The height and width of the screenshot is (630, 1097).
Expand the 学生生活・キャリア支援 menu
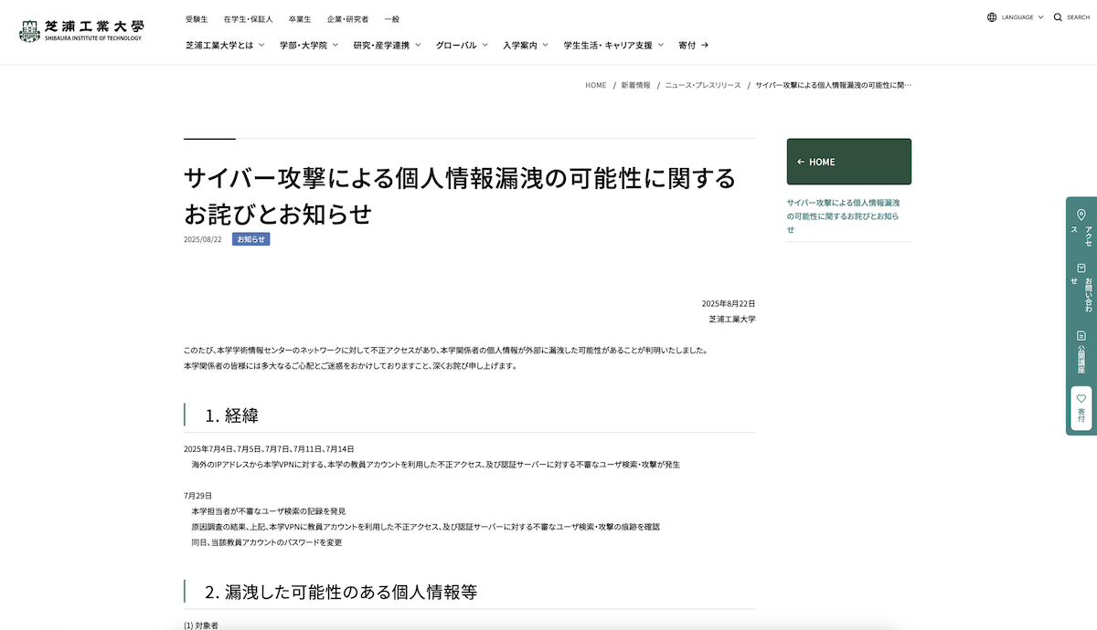pos(613,45)
